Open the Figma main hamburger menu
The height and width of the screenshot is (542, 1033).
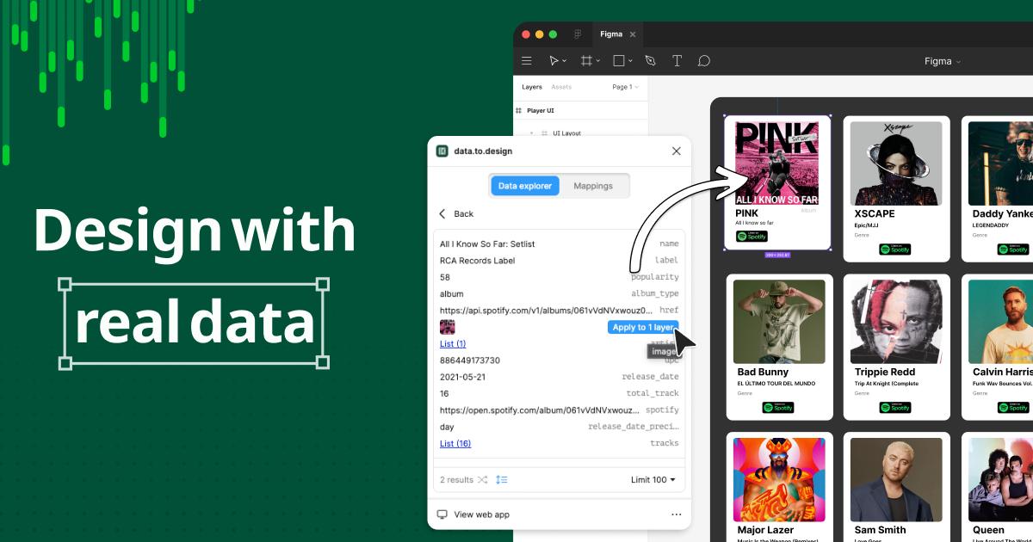[527, 61]
